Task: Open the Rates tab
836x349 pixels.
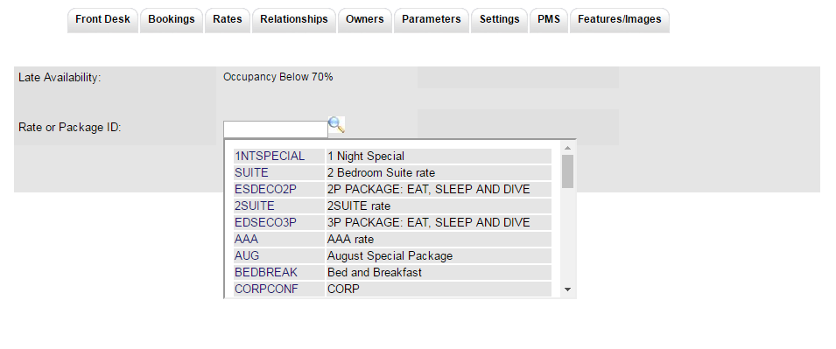Action: 227,20
